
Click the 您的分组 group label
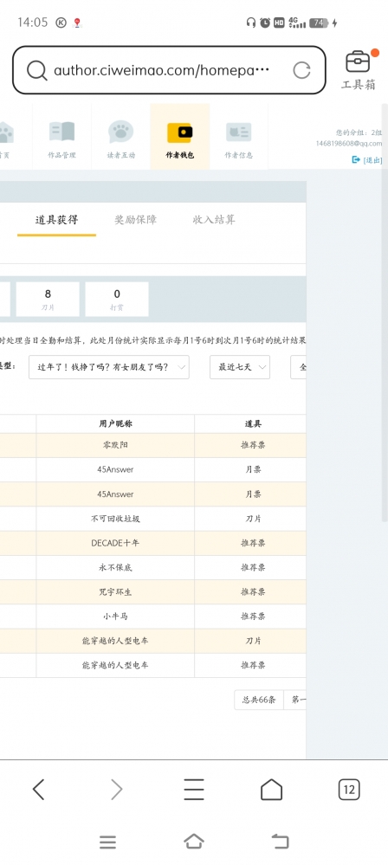coord(359,132)
